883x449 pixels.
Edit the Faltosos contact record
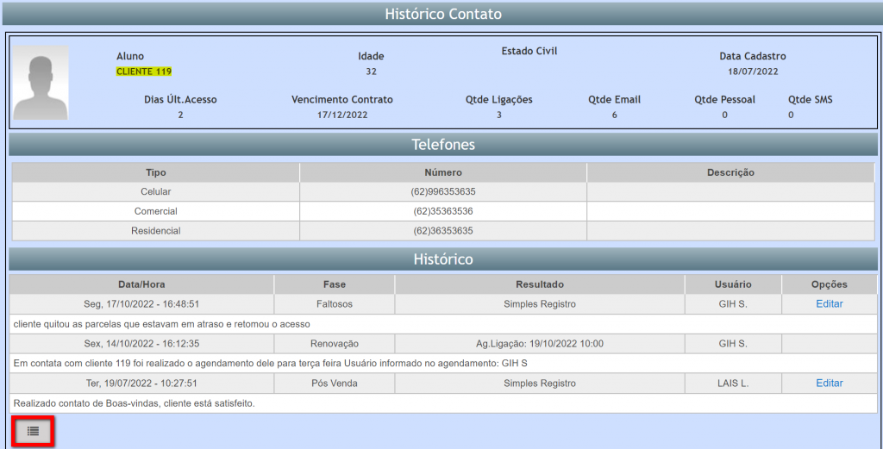point(829,303)
